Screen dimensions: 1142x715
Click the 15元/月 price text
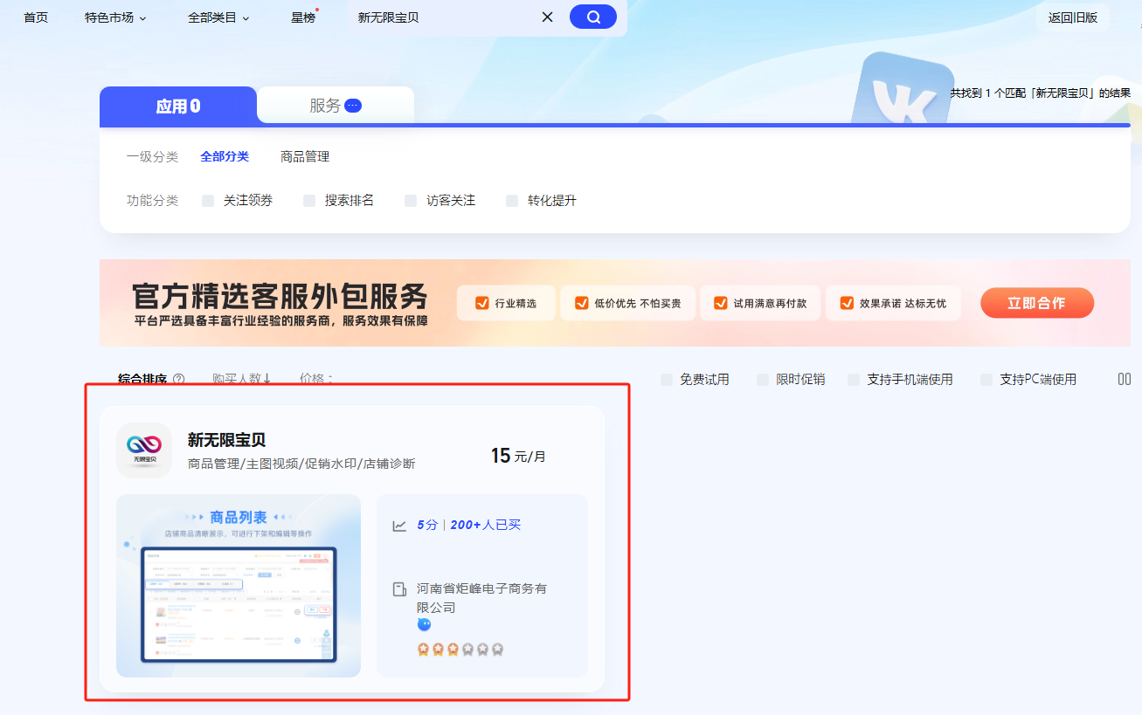tap(518, 456)
